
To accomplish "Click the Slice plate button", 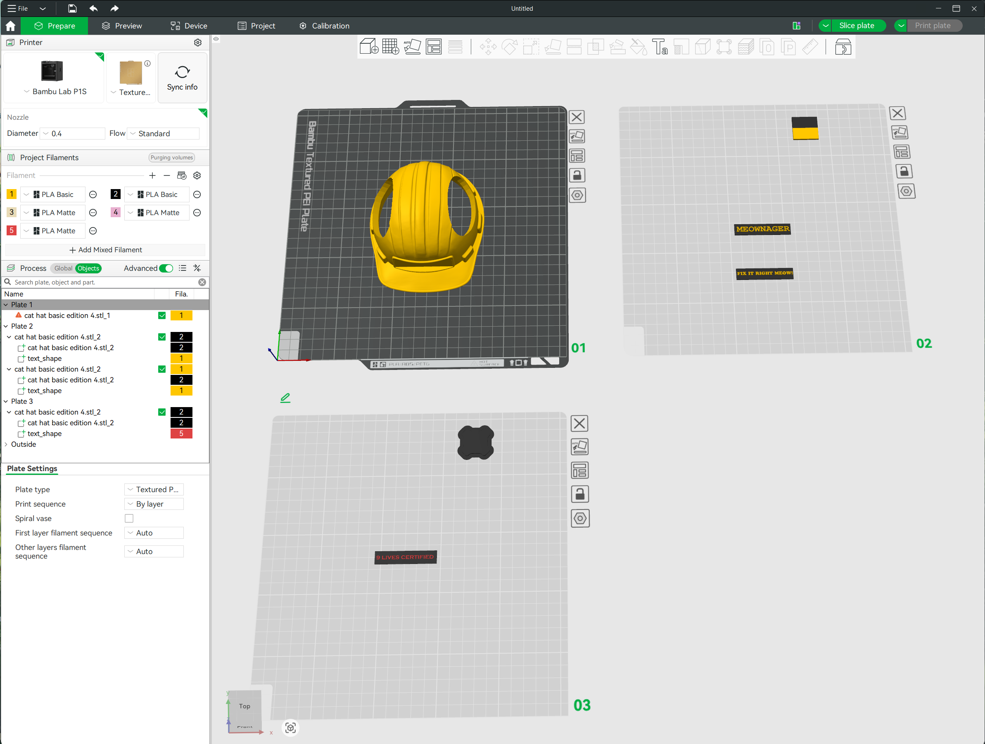I will (857, 26).
